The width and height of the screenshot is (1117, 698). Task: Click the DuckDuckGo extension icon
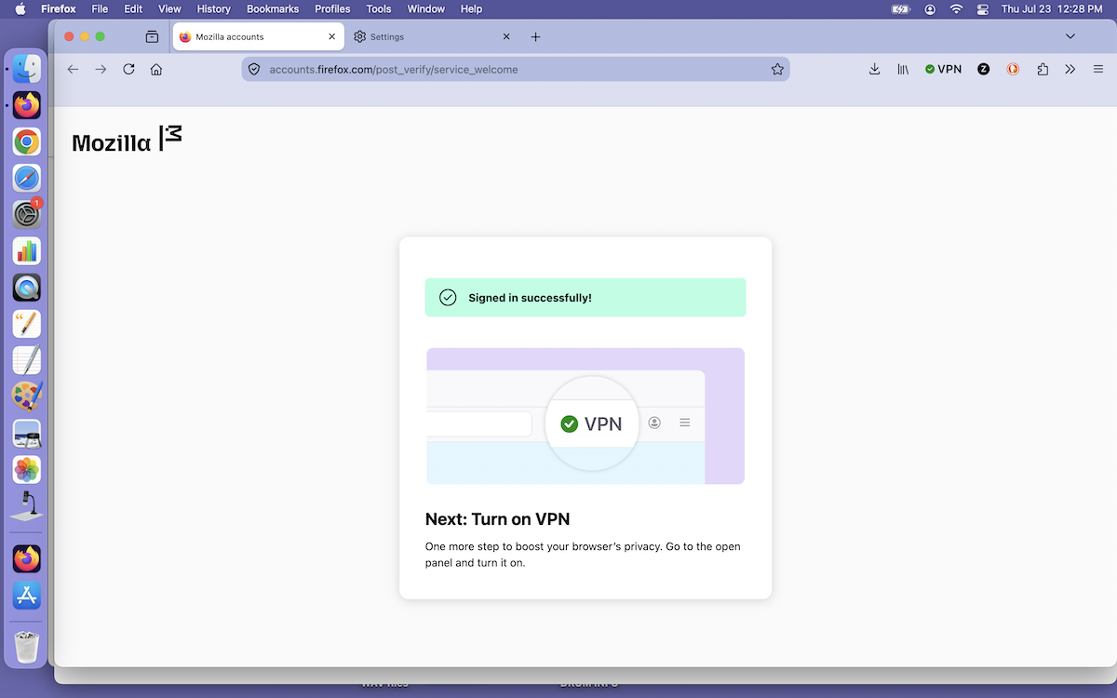(1013, 69)
